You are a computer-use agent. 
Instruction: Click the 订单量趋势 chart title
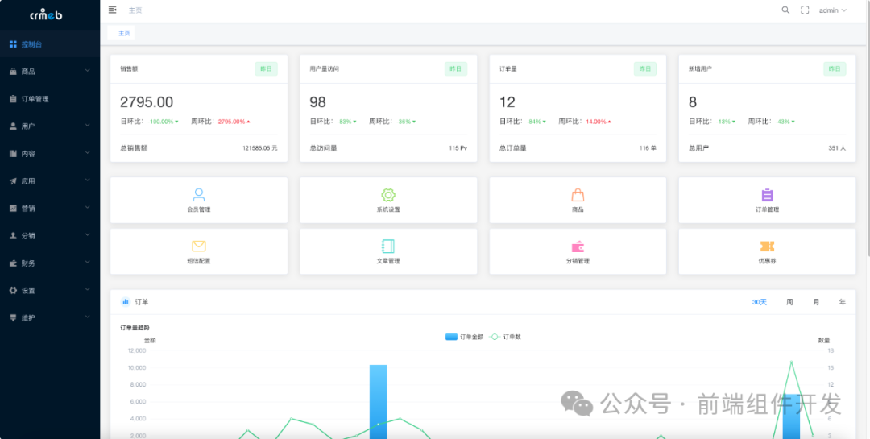pos(135,328)
